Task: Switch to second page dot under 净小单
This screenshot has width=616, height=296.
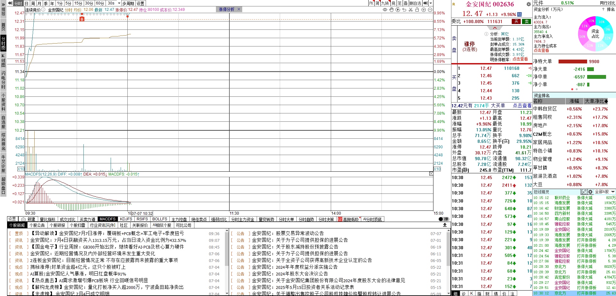Action: 577,89
